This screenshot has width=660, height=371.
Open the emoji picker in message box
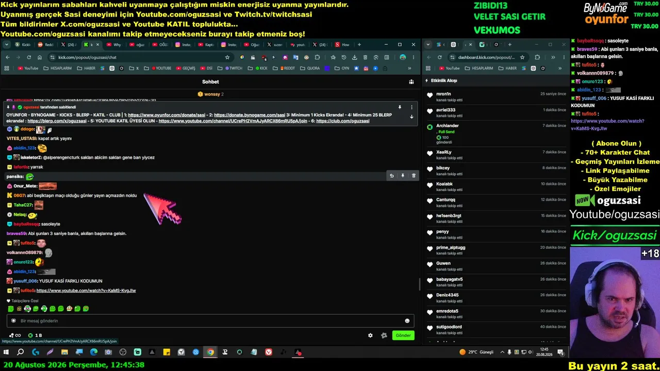(x=407, y=321)
